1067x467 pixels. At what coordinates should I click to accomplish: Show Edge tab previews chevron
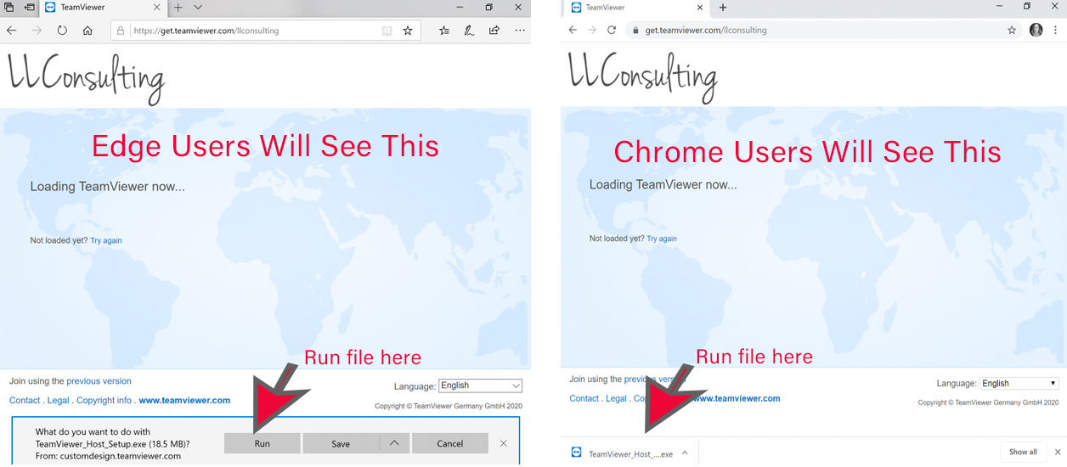(198, 8)
